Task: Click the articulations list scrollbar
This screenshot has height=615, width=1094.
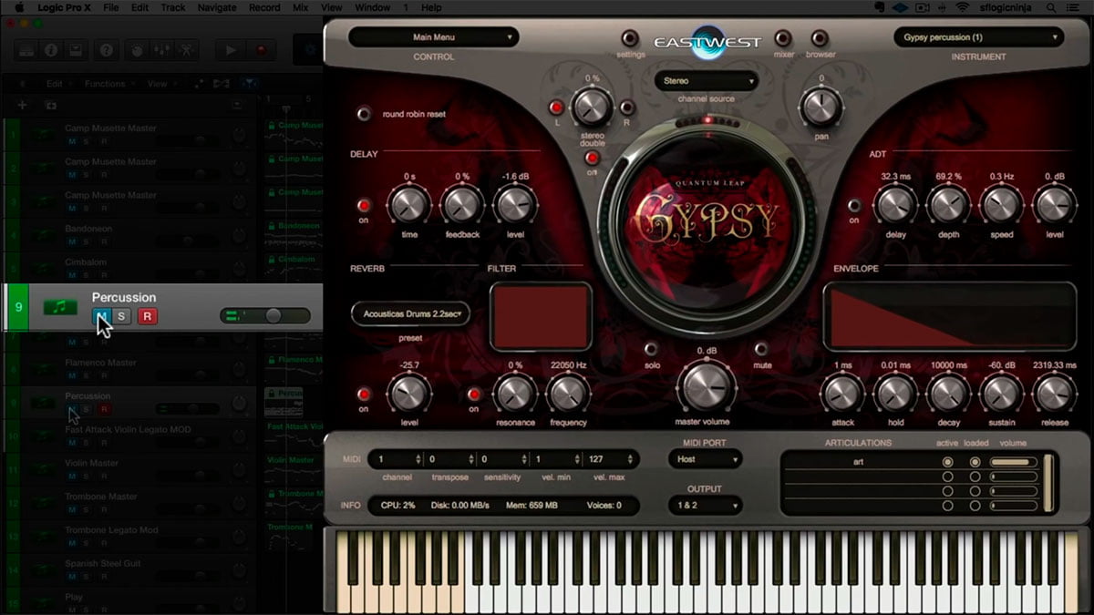Action: coord(1048,483)
